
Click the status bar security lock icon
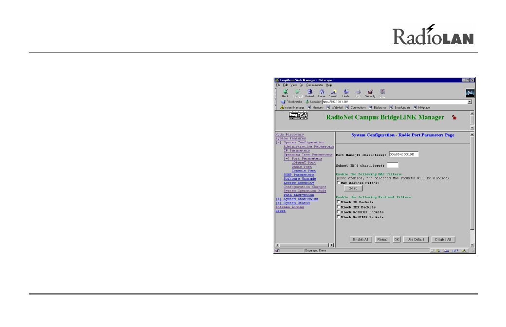point(277,250)
